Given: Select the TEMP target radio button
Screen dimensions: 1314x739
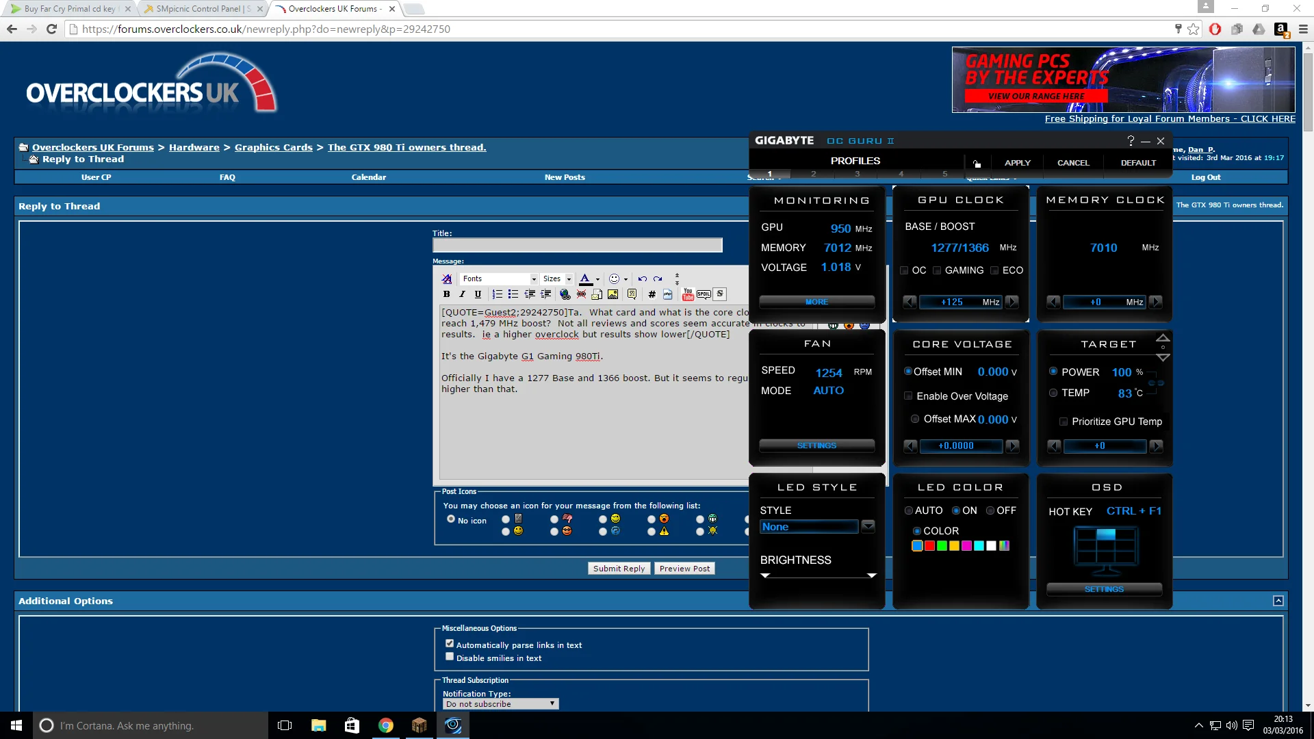Looking at the screenshot, I should (x=1053, y=393).
